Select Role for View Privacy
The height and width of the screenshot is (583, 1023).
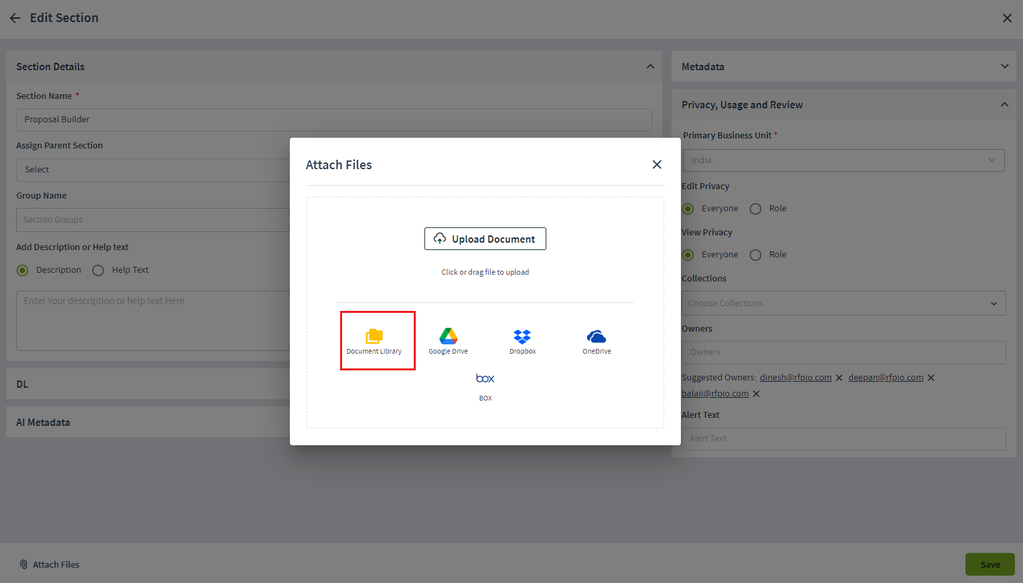(756, 255)
